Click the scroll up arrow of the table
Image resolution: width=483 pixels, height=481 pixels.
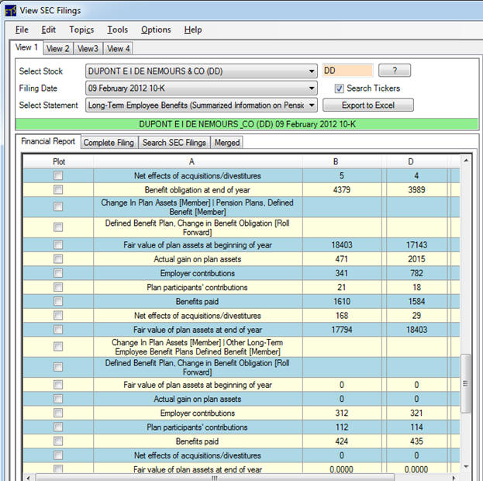pyautogui.click(x=466, y=161)
